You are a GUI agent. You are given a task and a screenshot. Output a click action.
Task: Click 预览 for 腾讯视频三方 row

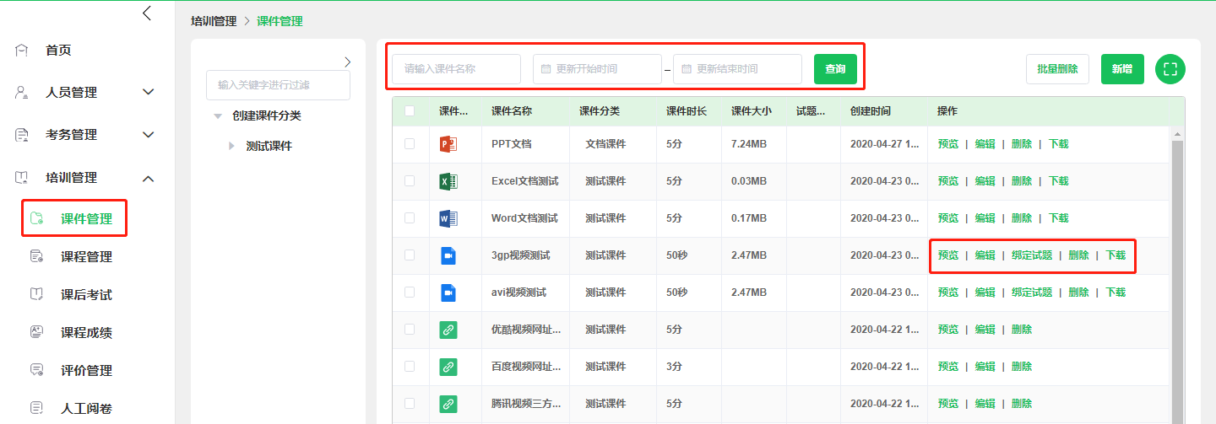pyautogui.click(x=948, y=404)
